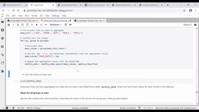The width and height of the screenshot is (199, 112).
Task: Click the notebook vertical scrollbar thumb
Action: 197,92
